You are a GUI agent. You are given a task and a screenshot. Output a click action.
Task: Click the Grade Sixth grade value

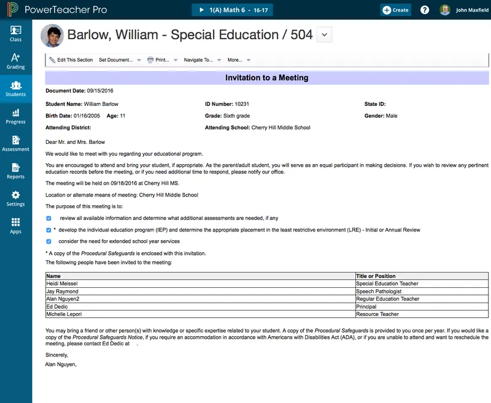click(236, 116)
